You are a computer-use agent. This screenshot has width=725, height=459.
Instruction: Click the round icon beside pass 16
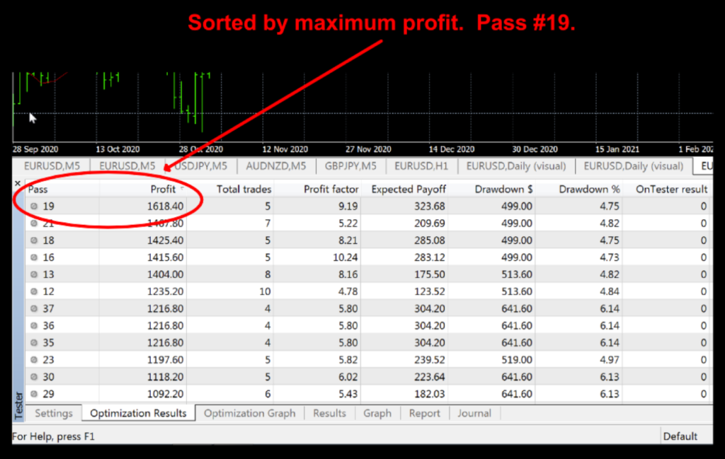tap(35, 257)
